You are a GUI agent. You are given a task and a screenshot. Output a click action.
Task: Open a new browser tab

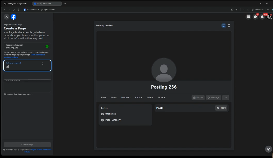[x=65, y=3]
